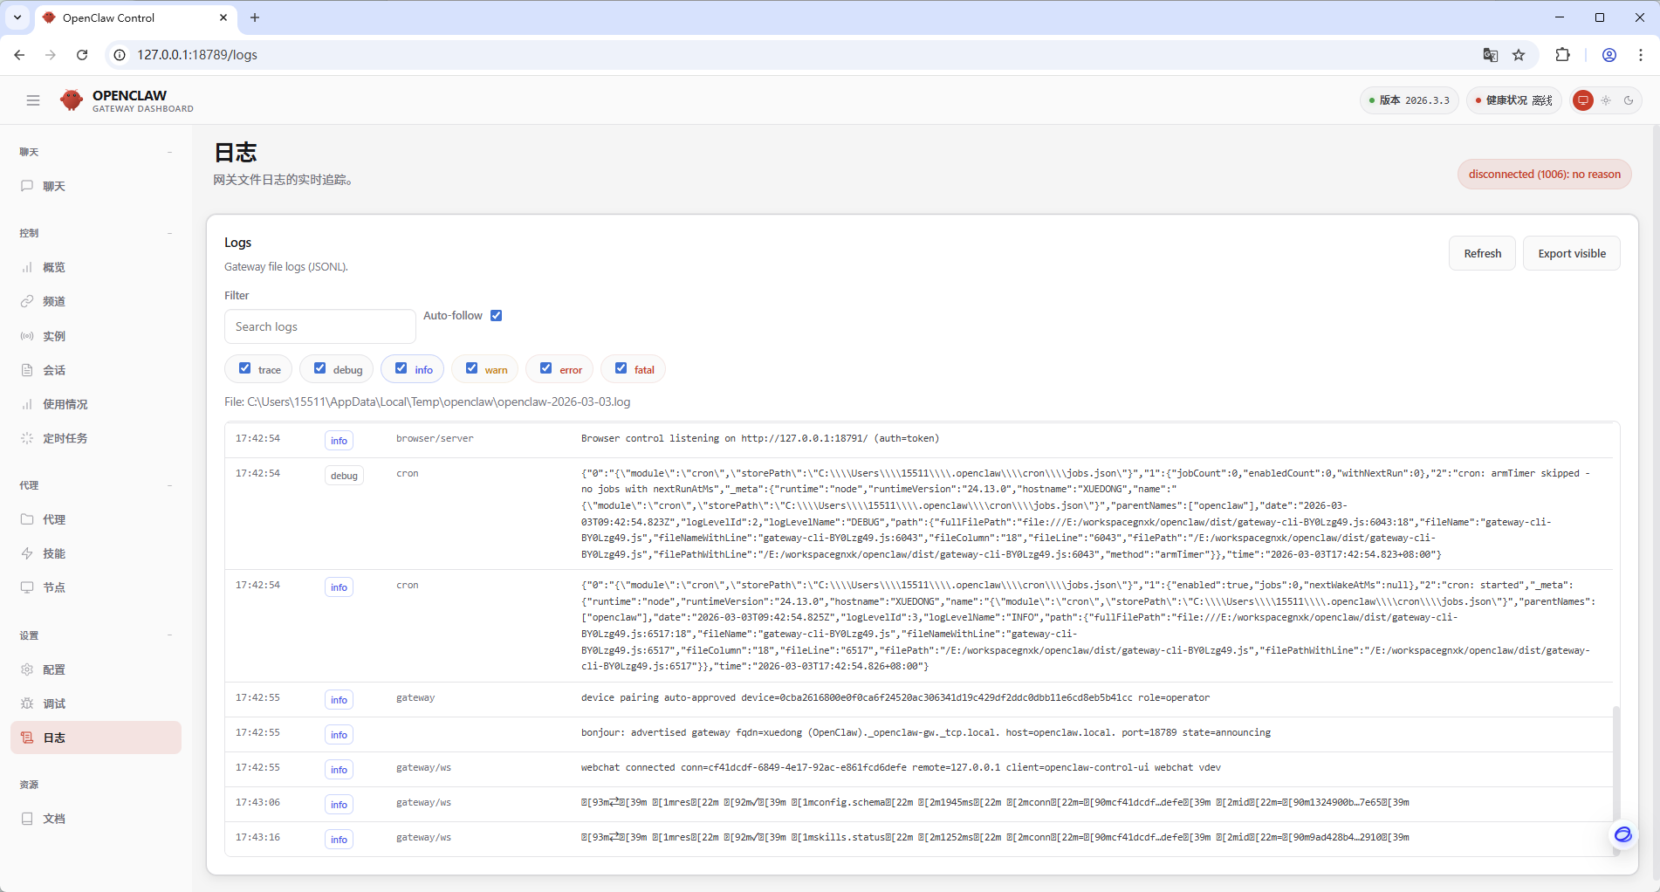1660x892 pixels.
Task: Toggle the error log level filter
Action: pyautogui.click(x=546, y=369)
